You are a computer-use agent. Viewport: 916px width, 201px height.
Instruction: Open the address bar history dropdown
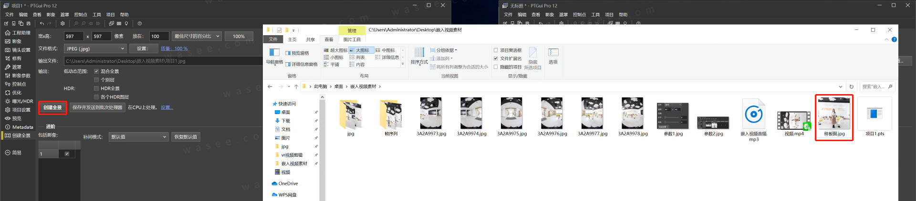(x=841, y=86)
